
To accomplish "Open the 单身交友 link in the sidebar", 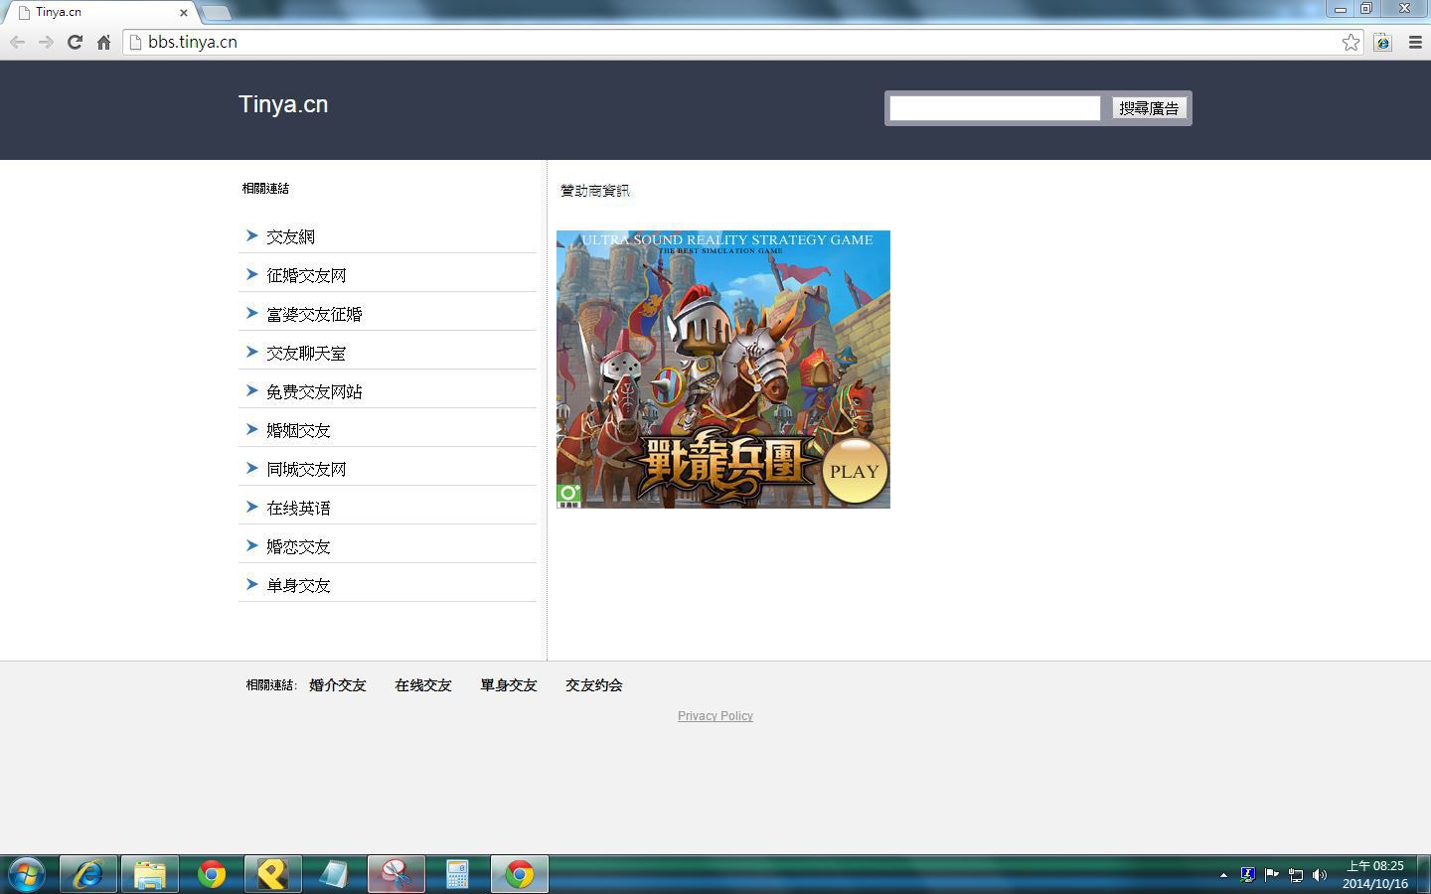I will pyautogui.click(x=298, y=585).
